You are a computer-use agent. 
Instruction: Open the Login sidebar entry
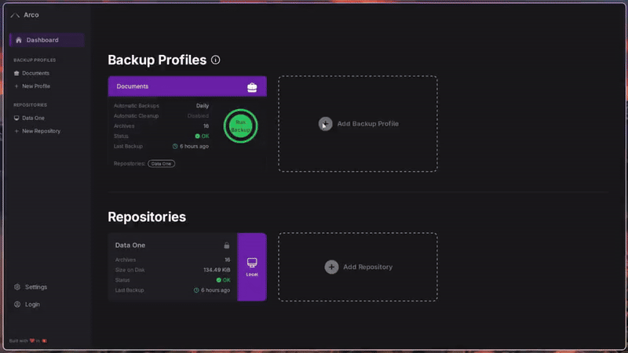click(32, 304)
